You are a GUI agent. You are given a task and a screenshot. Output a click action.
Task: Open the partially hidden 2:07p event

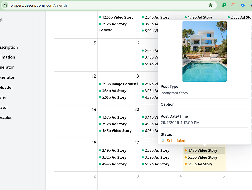(150, 84)
